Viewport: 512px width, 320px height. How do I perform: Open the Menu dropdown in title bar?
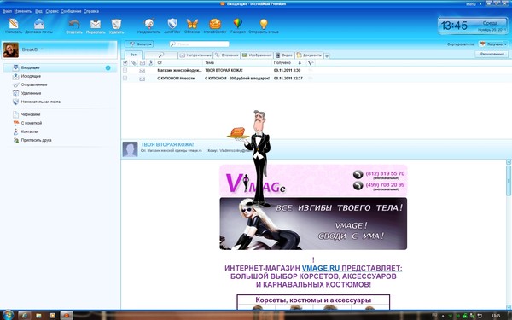point(473,4)
